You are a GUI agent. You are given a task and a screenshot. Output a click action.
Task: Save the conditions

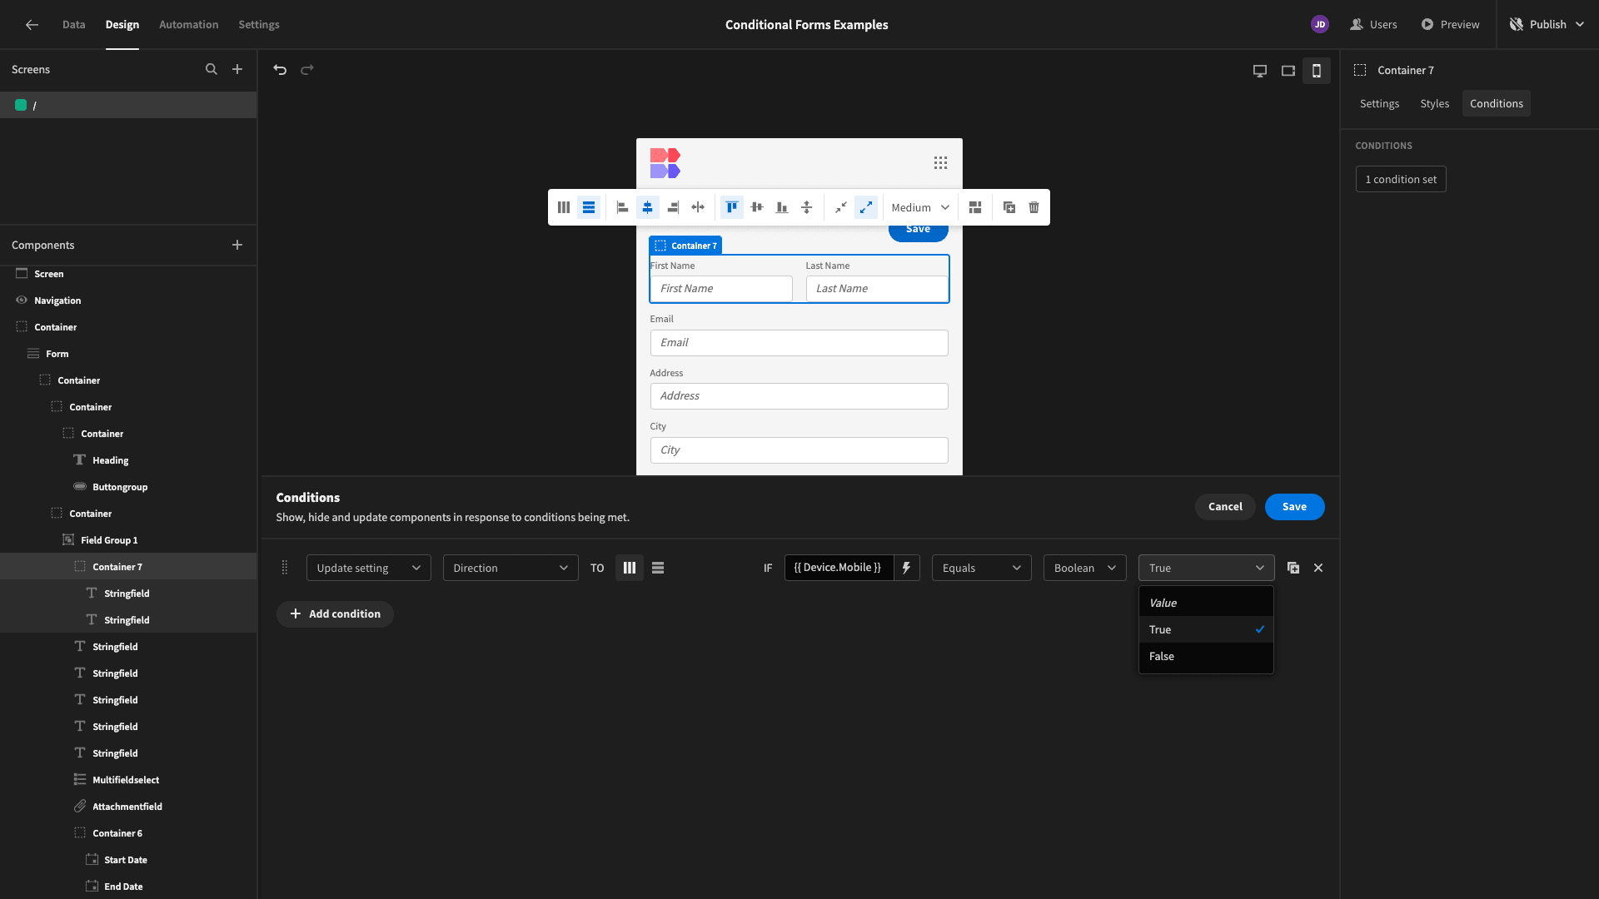coord(1294,507)
